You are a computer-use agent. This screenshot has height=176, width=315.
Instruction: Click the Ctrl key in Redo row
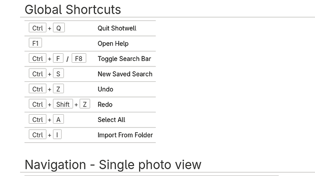pos(37,104)
